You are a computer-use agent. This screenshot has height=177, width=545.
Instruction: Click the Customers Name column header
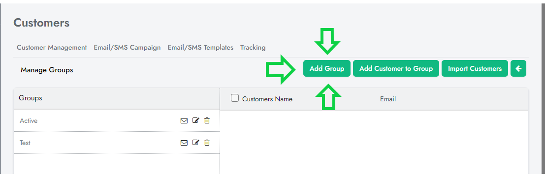(267, 99)
